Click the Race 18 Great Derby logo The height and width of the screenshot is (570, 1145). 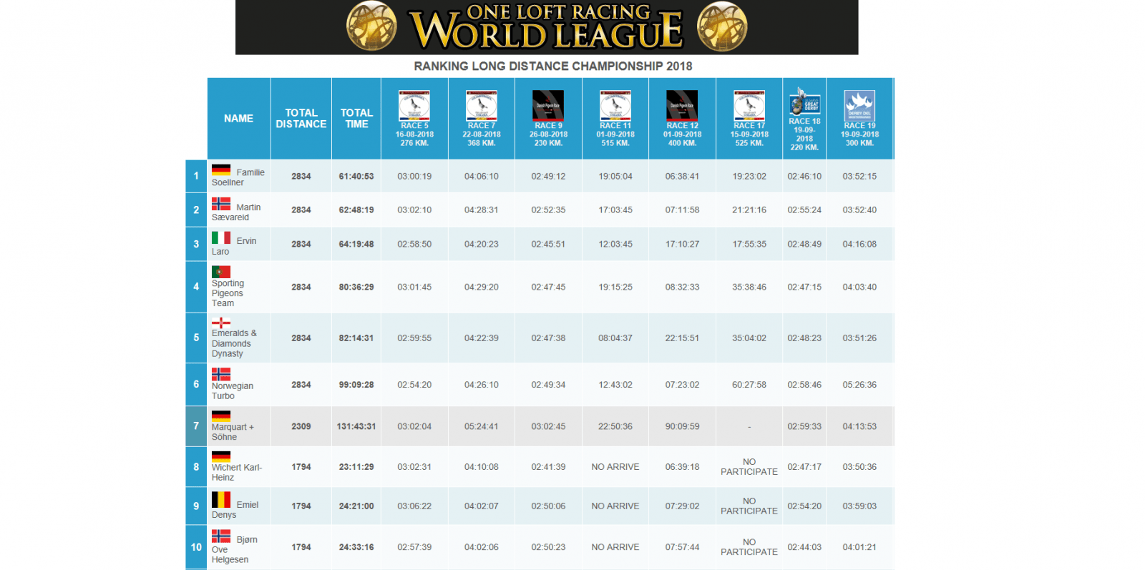804,102
